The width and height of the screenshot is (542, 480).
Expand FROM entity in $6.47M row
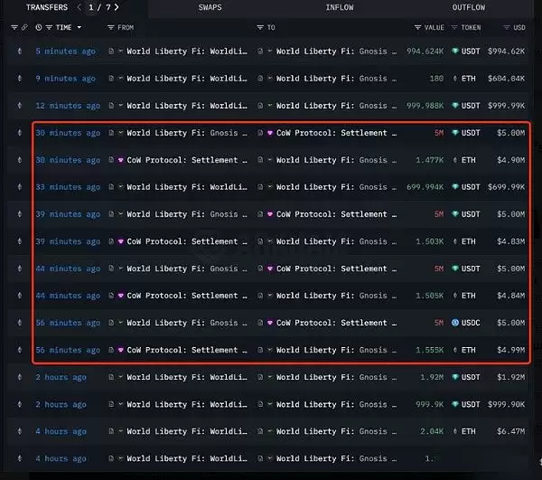point(121,431)
